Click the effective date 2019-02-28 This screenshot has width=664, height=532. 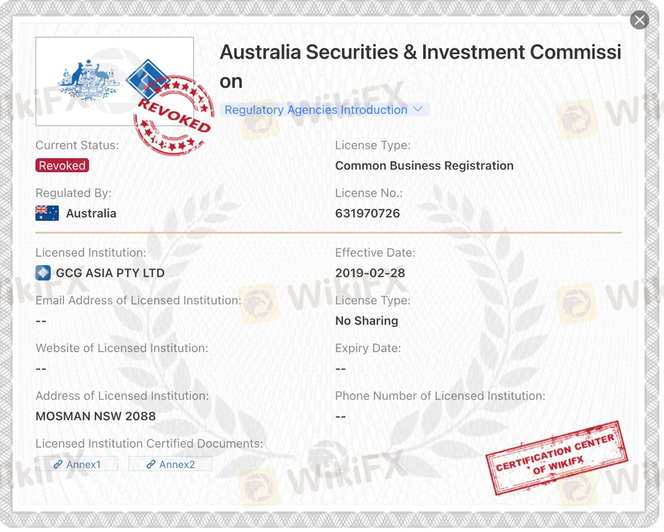coord(370,273)
